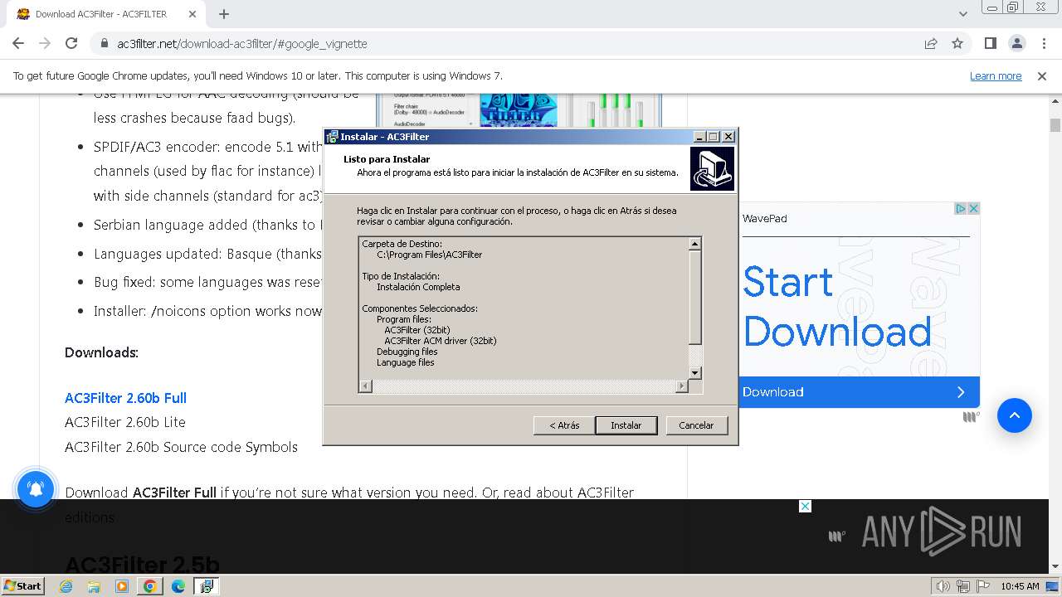Open a new Chrome tab
1062x597 pixels.
point(224,14)
